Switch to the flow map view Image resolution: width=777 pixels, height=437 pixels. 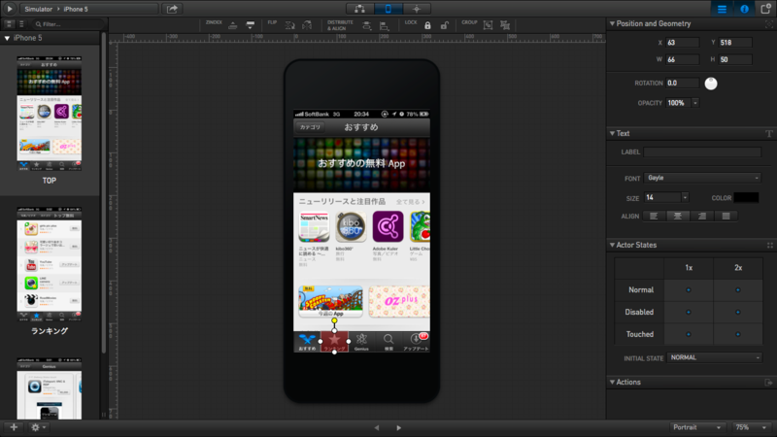click(359, 9)
